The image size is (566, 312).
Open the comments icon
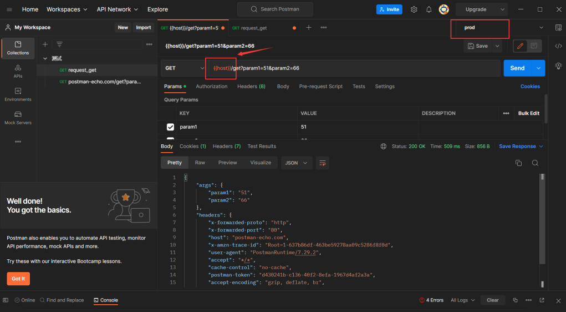pos(534,46)
